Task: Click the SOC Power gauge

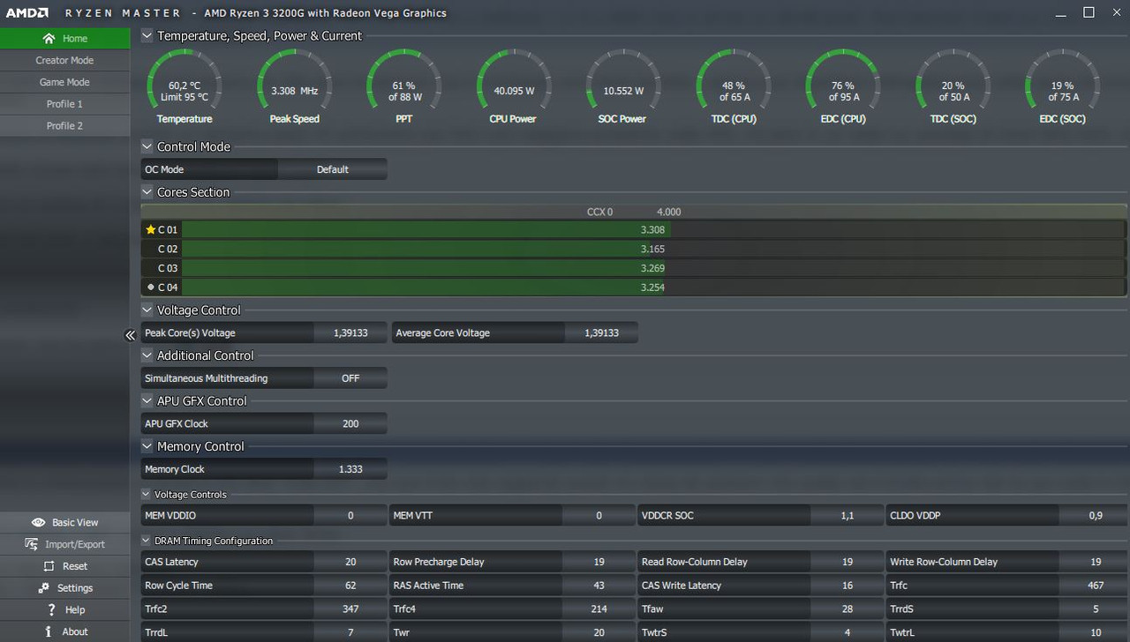Action: [x=623, y=86]
